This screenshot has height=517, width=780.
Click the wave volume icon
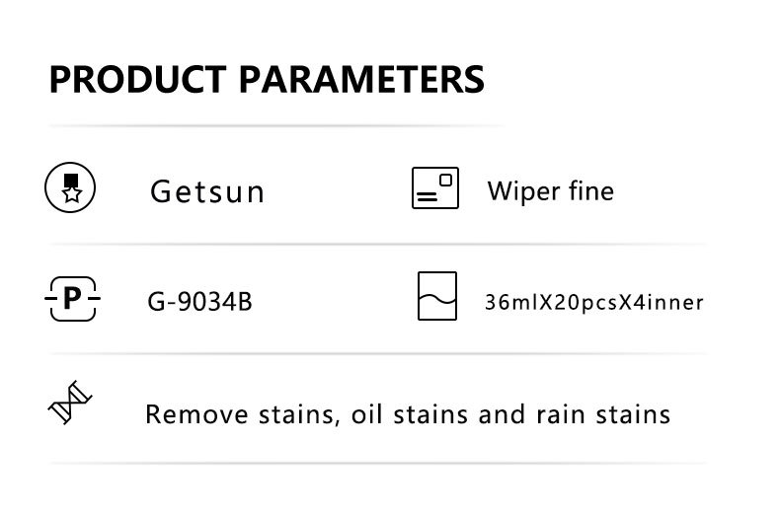tap(437, 296)
